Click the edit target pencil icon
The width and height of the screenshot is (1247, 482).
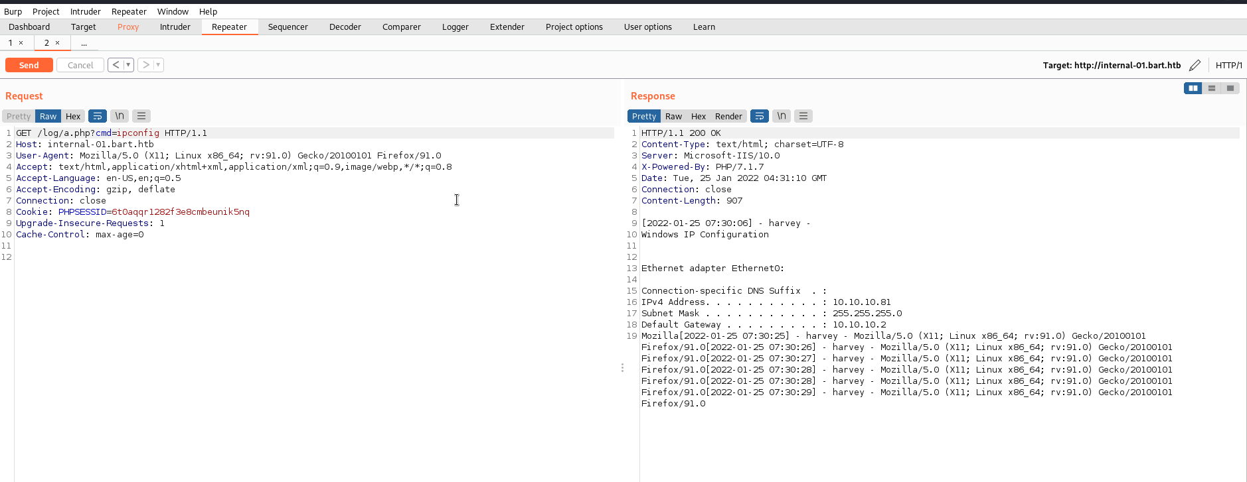(x=1195, y=65)
